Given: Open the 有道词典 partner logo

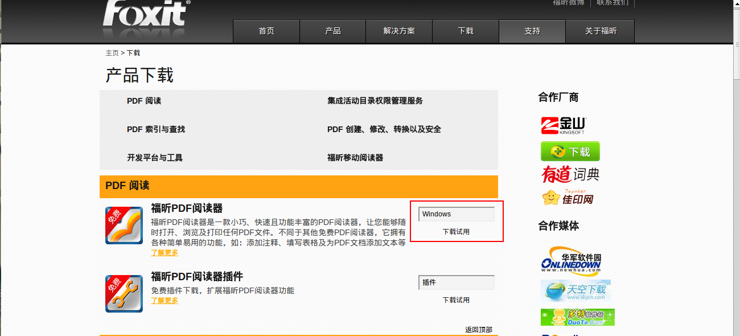Looking at the screenshot, I should pyautogui.click(x=570, y=174).
